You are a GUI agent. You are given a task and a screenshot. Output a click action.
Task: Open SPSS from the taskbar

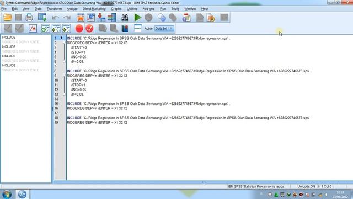[22, 194]
